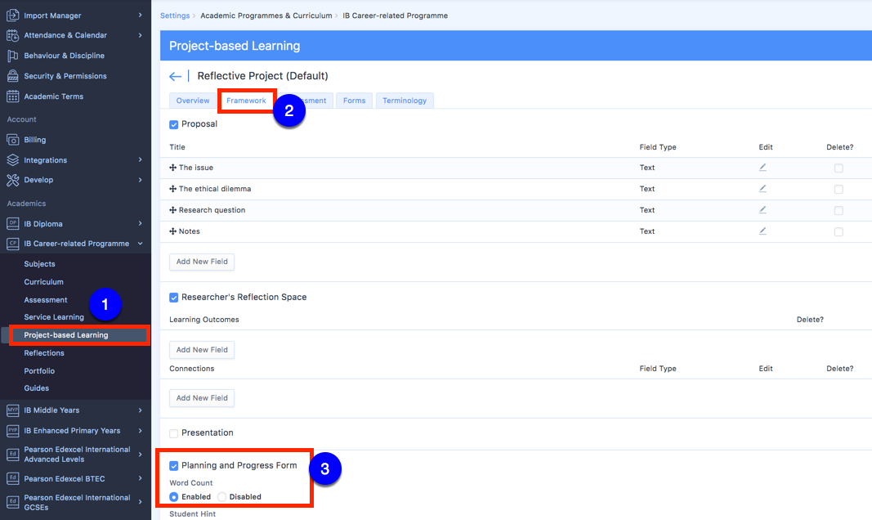Expand the IB Diploma menu
The image size is (872, 520).
(x=140, y=223)
